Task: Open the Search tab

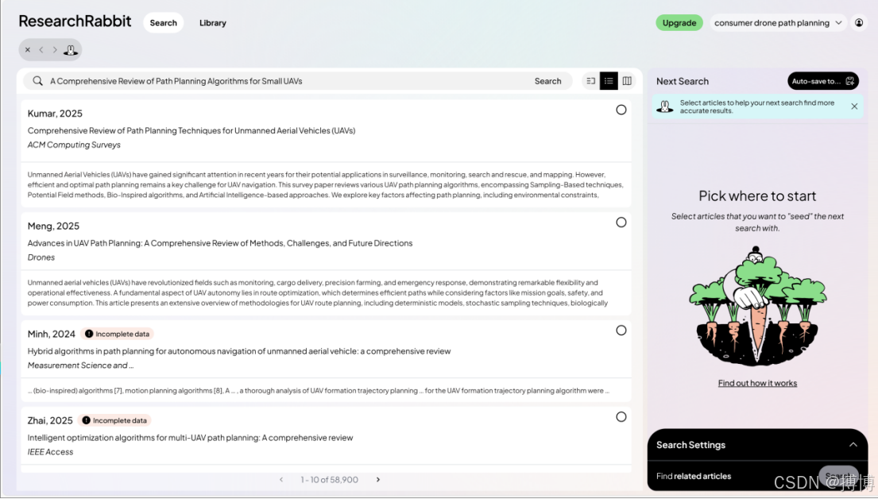Action: (x=163, y=23)
